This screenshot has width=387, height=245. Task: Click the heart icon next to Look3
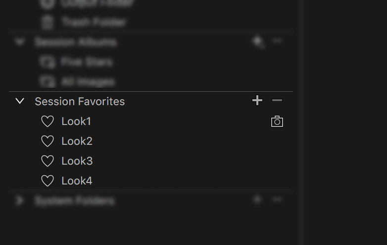tap(48, 161)
